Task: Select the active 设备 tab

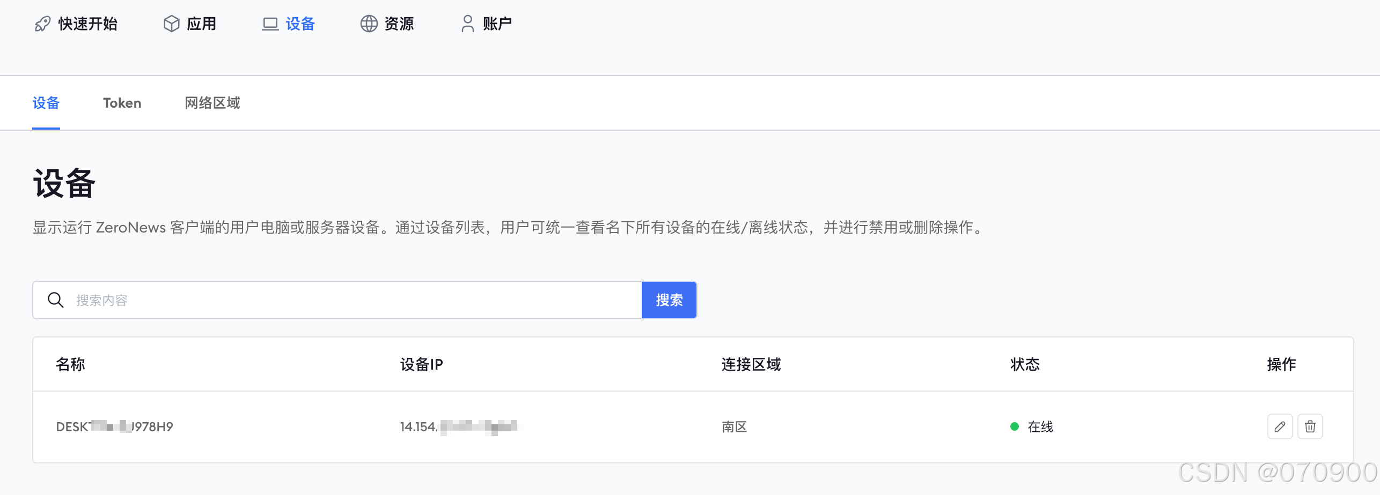Action: click(x=46, y=103)
